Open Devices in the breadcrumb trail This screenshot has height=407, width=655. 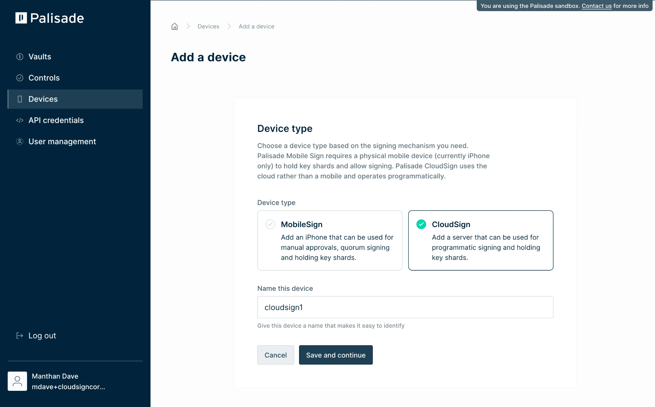click(208, 26)
